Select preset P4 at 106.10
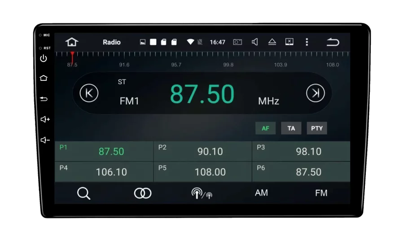The width and height of the screenshot is (404, 241). pos(104,172)
